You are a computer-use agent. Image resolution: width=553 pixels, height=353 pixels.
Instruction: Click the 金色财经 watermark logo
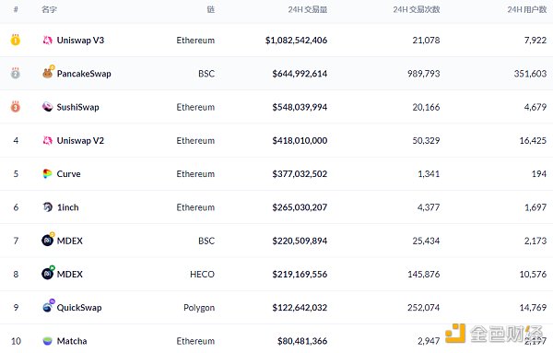coord(494,334)
